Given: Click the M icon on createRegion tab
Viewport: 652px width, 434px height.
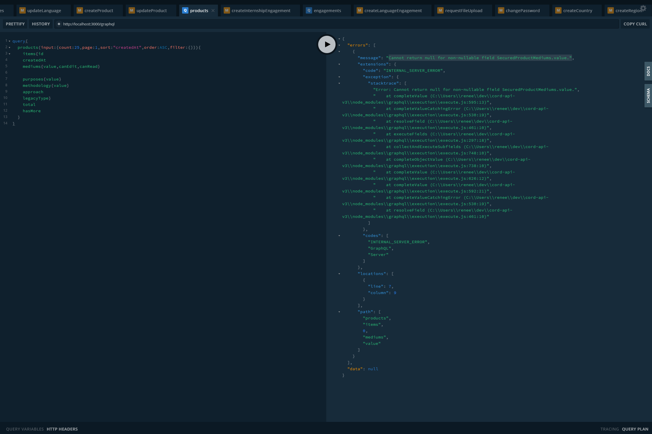Looking at the screenshot, I should click(610, 10).
